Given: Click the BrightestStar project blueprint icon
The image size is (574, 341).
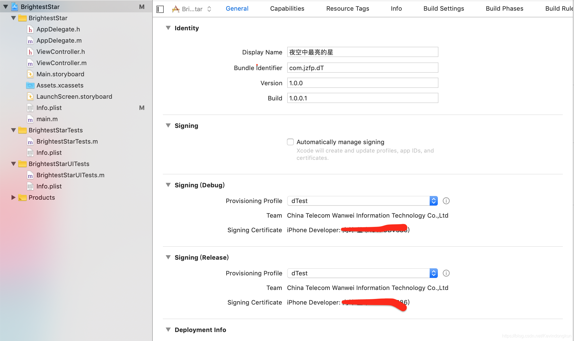Looking at the screenshot, I should pos(15,7).
